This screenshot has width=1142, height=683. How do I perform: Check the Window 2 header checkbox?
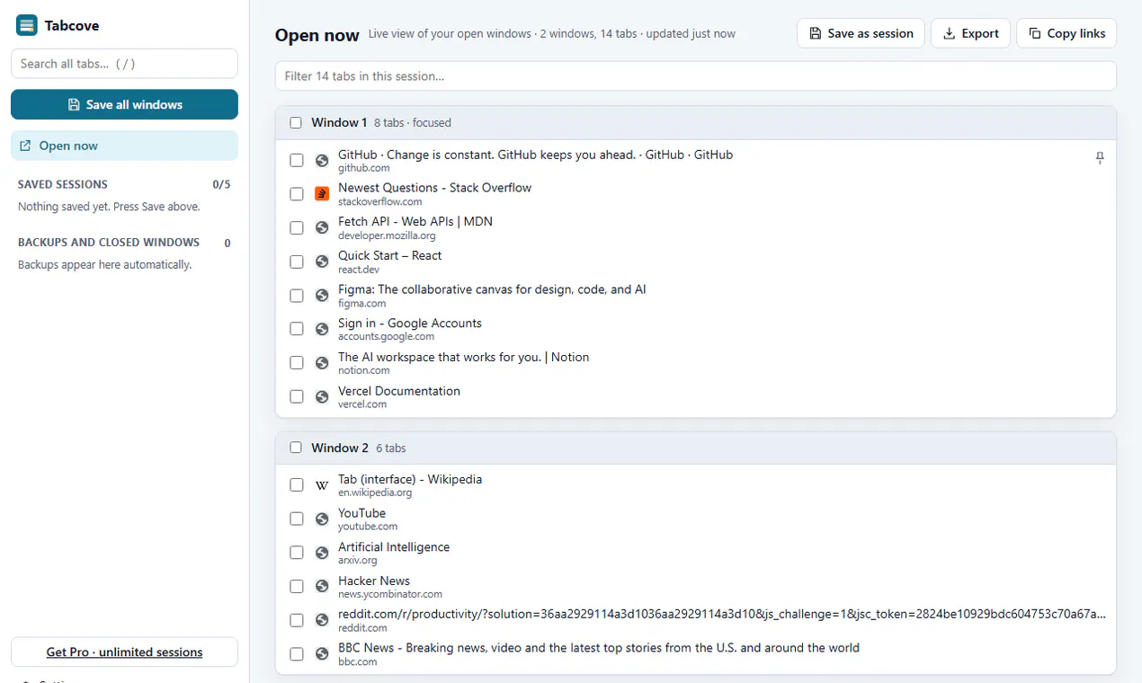(296, 448)
